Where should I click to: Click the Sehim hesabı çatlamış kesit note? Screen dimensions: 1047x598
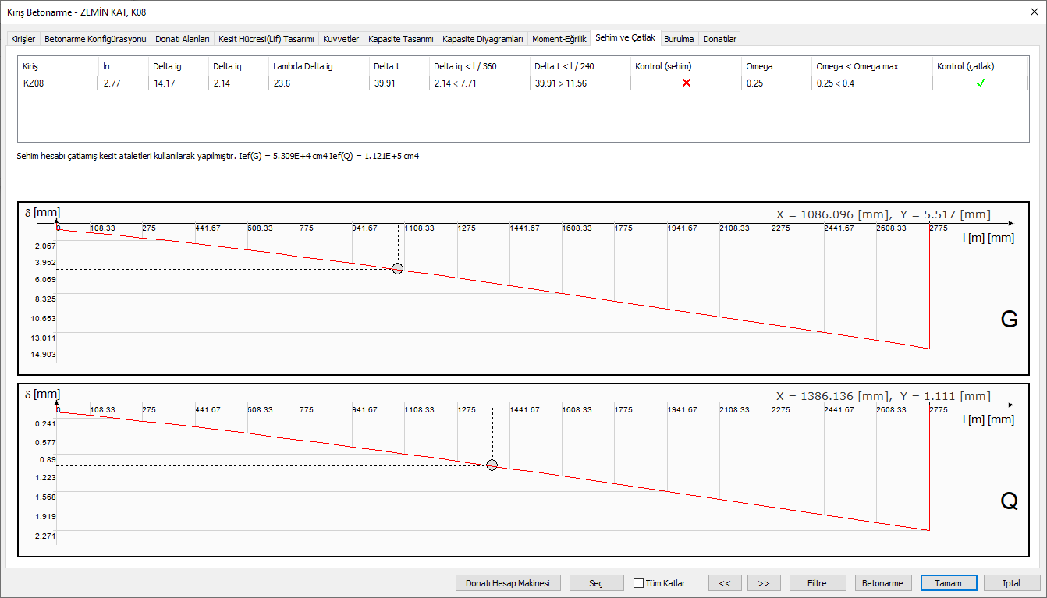point(218,156)
